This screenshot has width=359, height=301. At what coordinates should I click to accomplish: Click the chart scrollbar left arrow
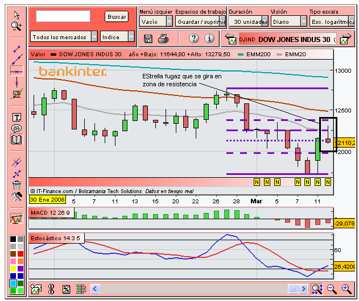[x=95, y=289]
